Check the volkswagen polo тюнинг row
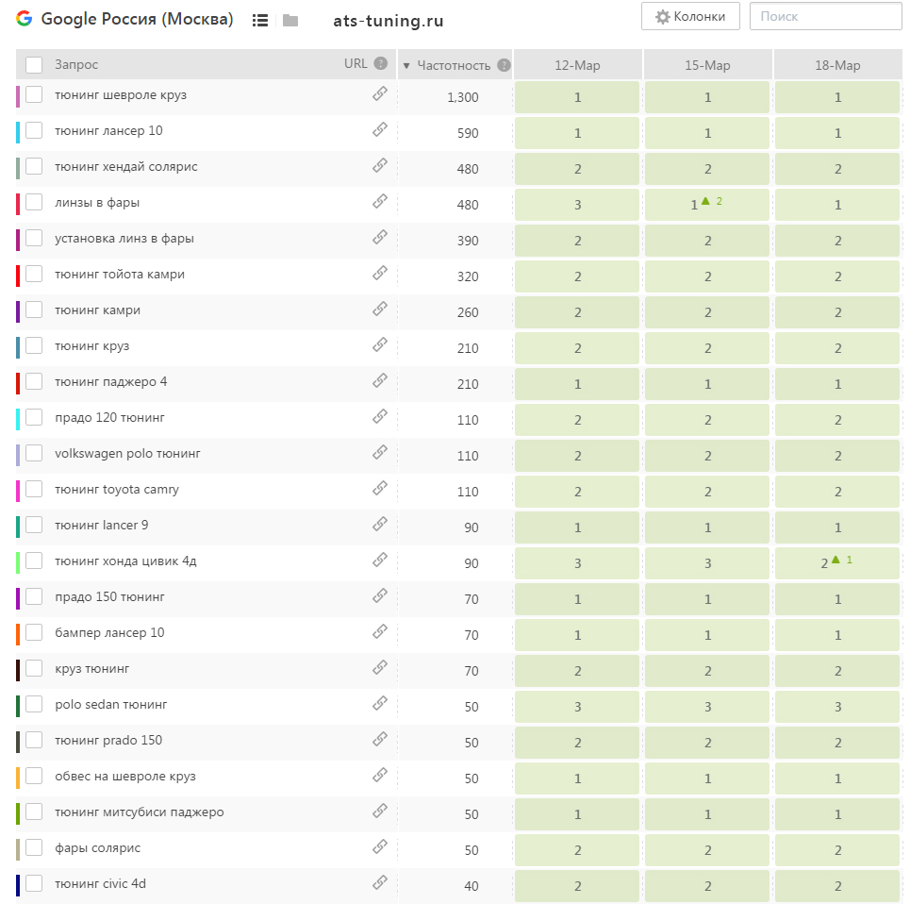 [x=34, y=454]
